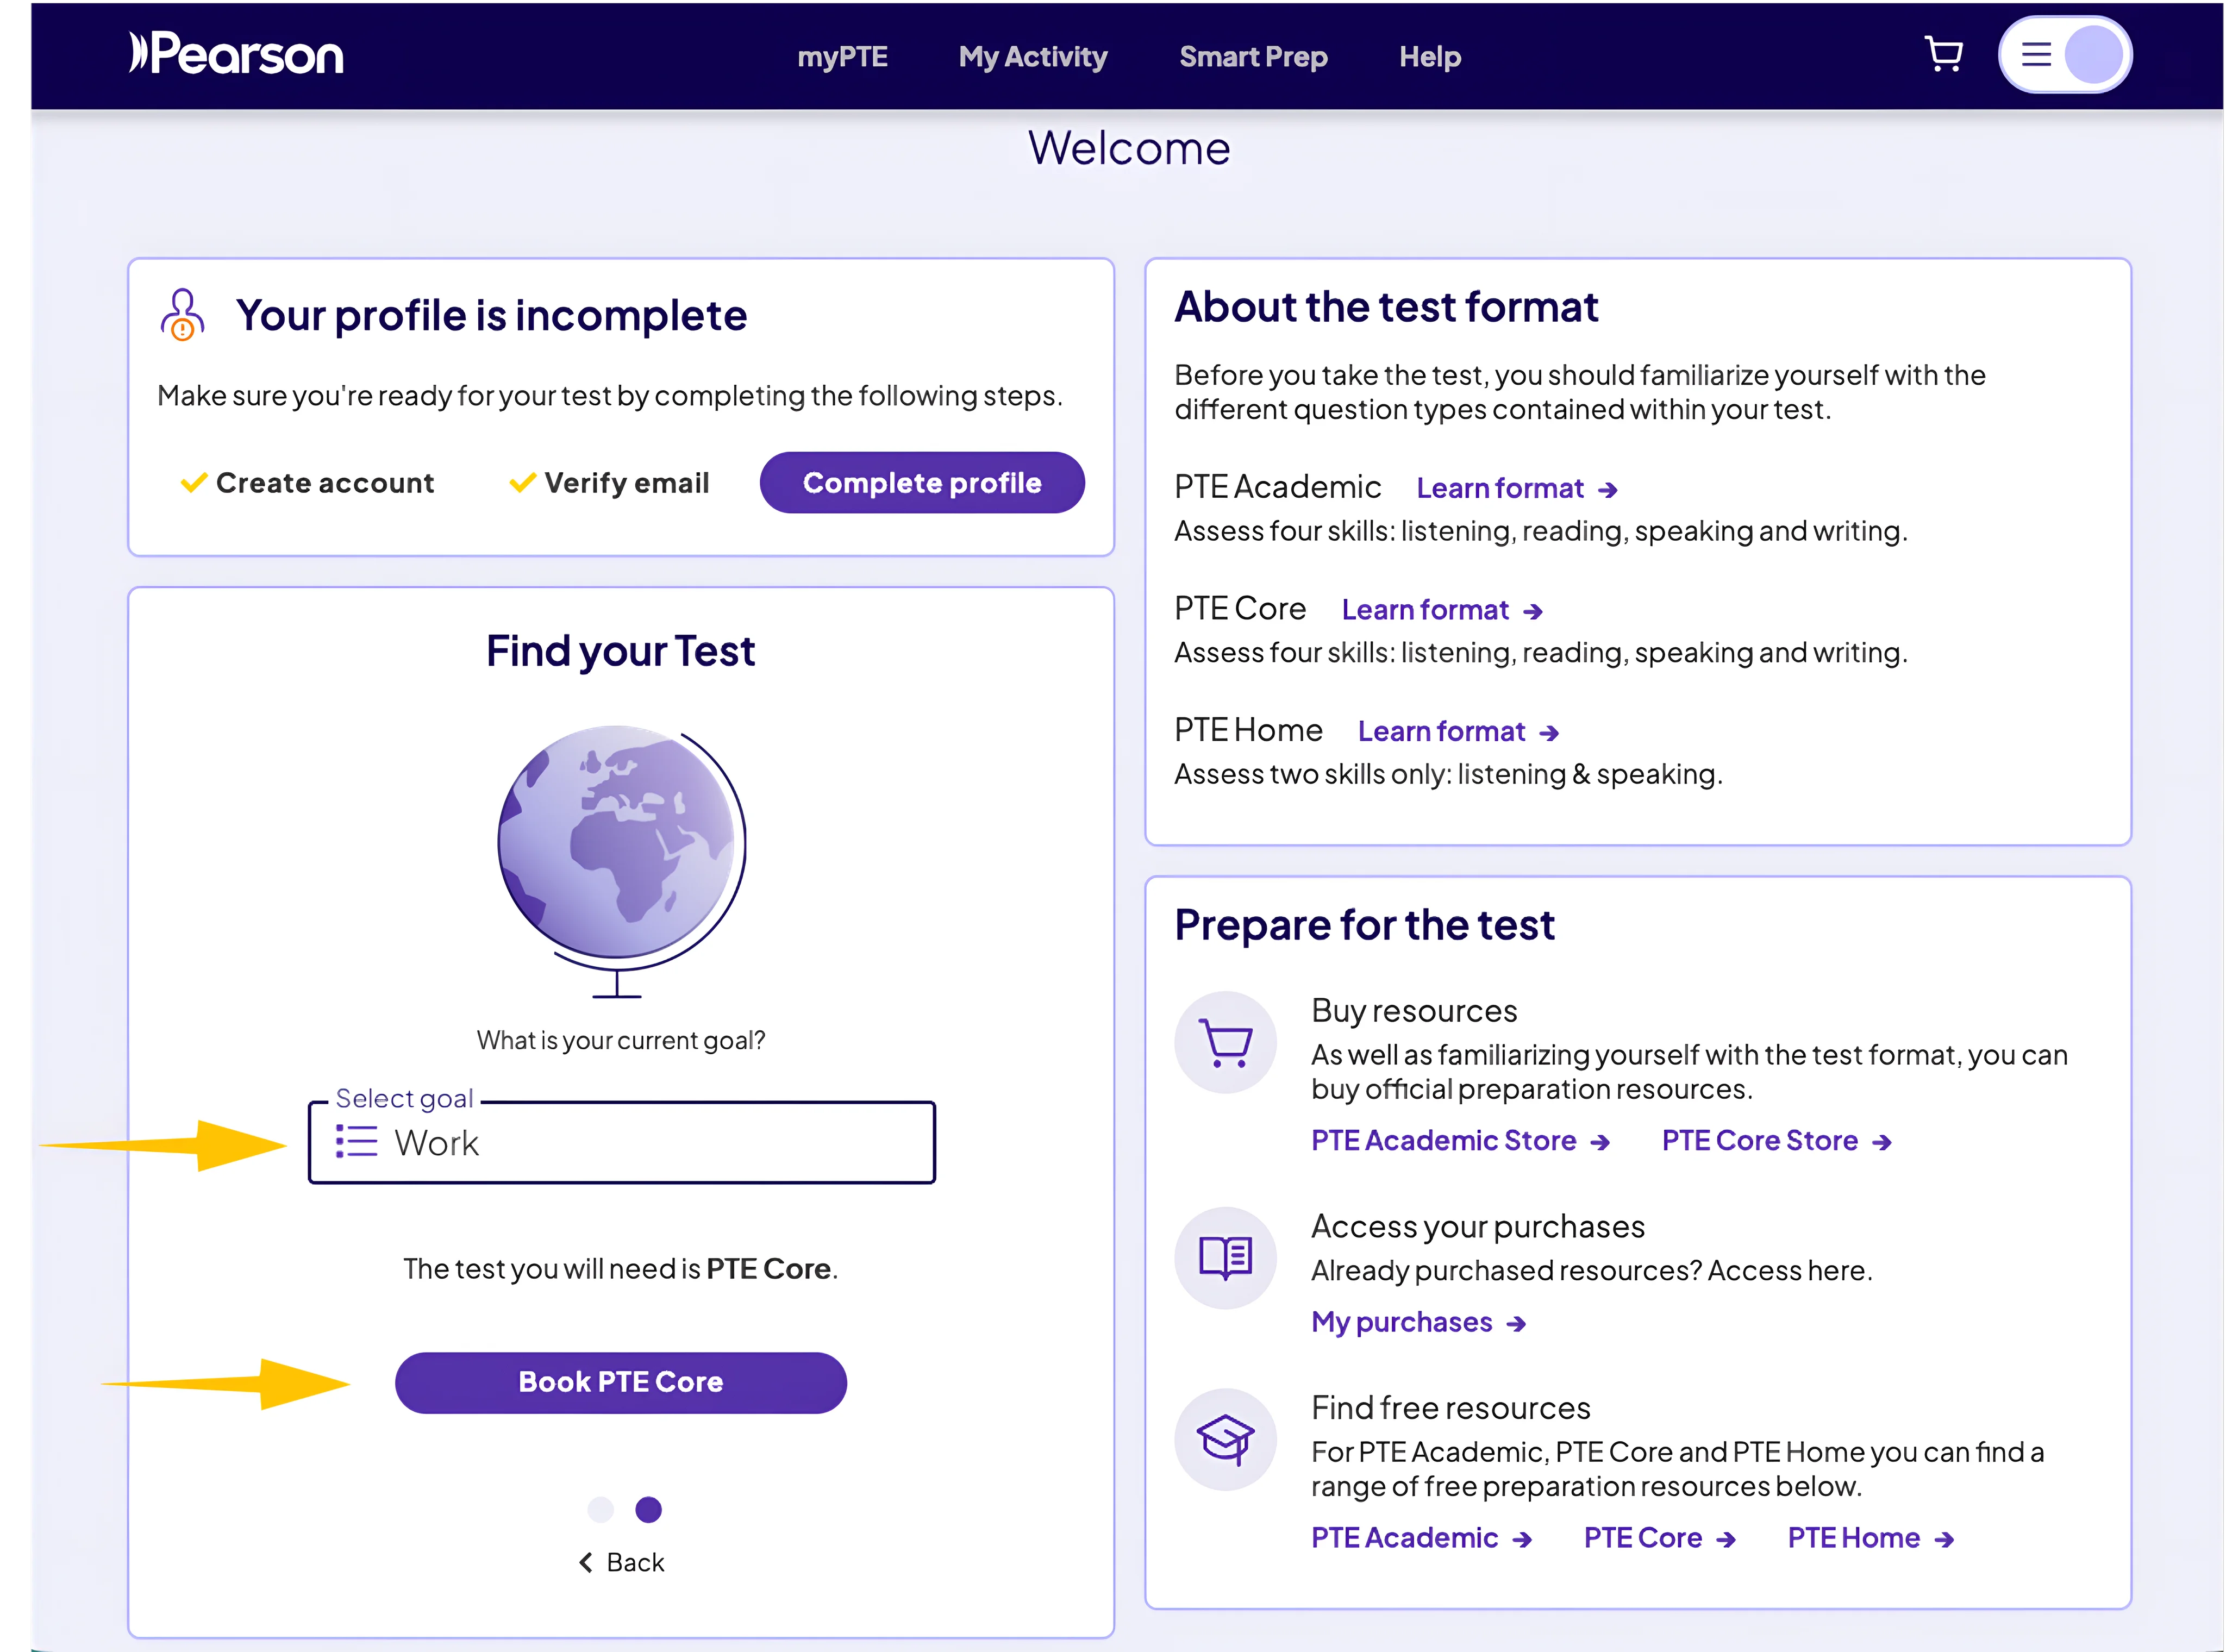Go to Smart Prep navigation item
The image size is (2226, 1652).
(1253, 57)
